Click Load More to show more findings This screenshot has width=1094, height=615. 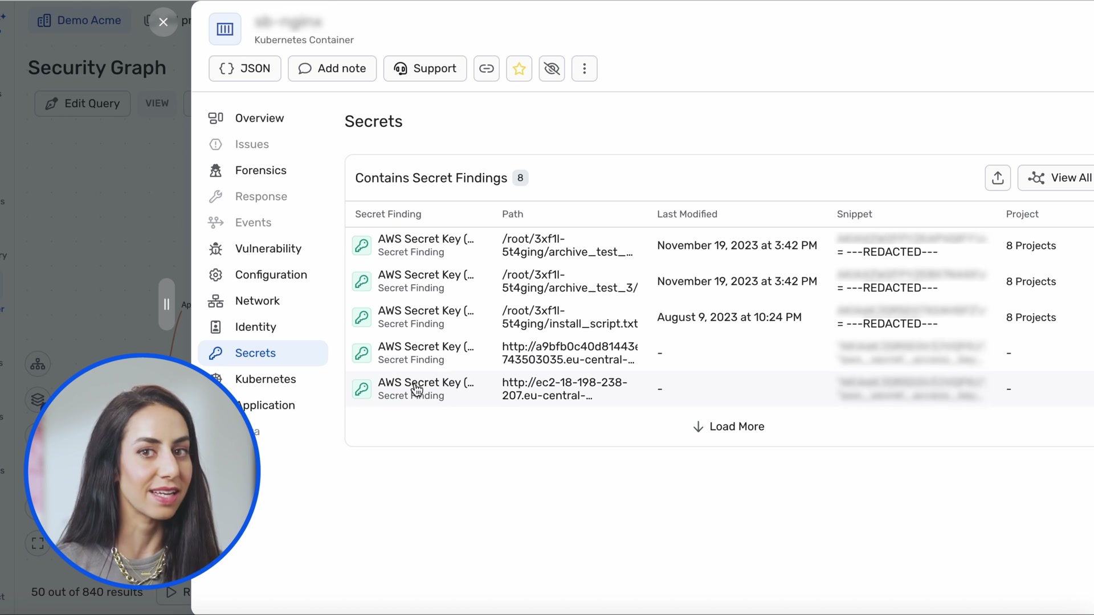(x=728, y=427)
